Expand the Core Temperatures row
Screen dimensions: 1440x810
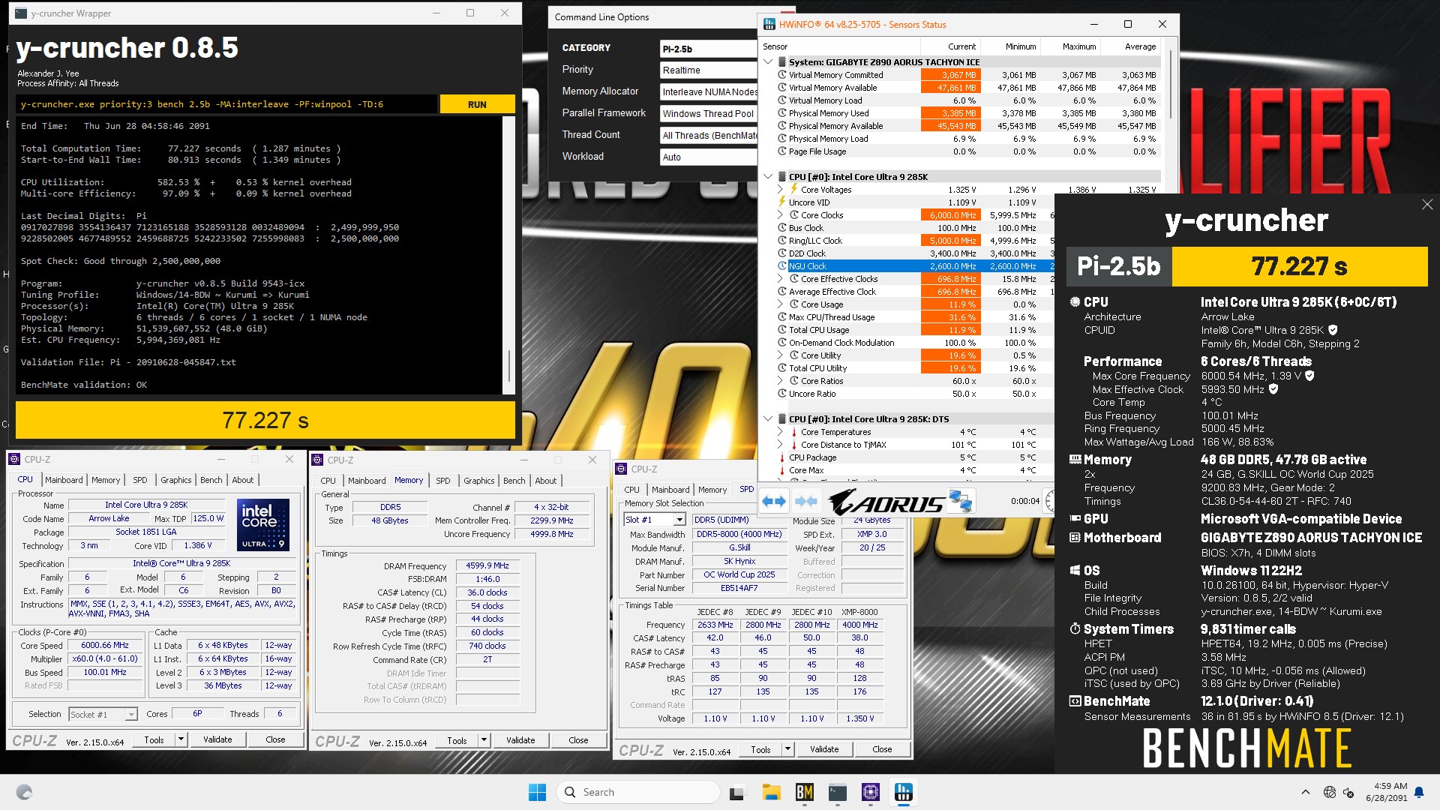point(780,432)
